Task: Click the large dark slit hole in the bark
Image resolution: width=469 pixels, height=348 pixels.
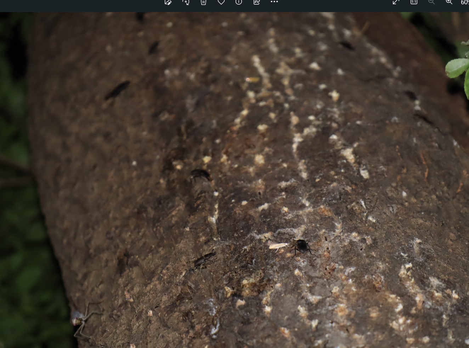Action: (x=118, y=90)
